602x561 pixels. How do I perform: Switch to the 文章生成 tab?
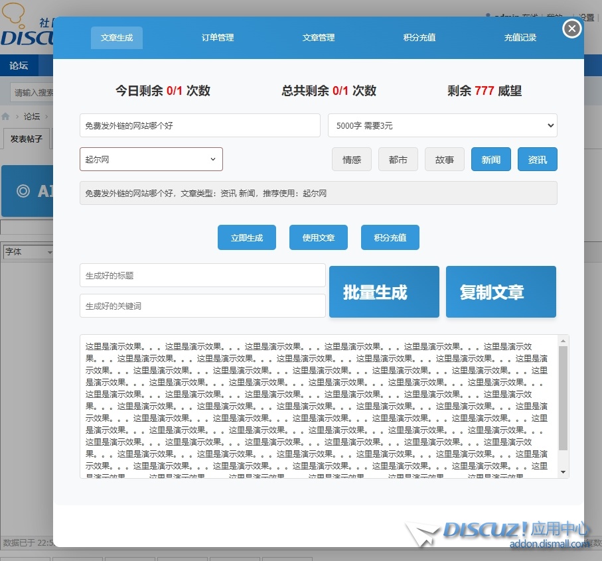tap(117, 38)
